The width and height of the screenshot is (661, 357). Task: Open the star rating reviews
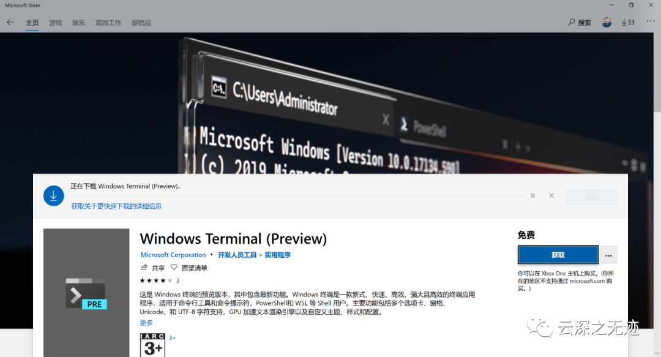(159, 280)
